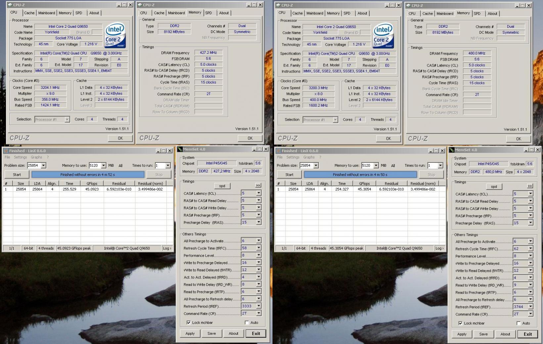Open SPD tab in CPU-Z showing 427.2 MHz DRAM
This screenshot has width=543, height=344.
(x=208, y=13)
